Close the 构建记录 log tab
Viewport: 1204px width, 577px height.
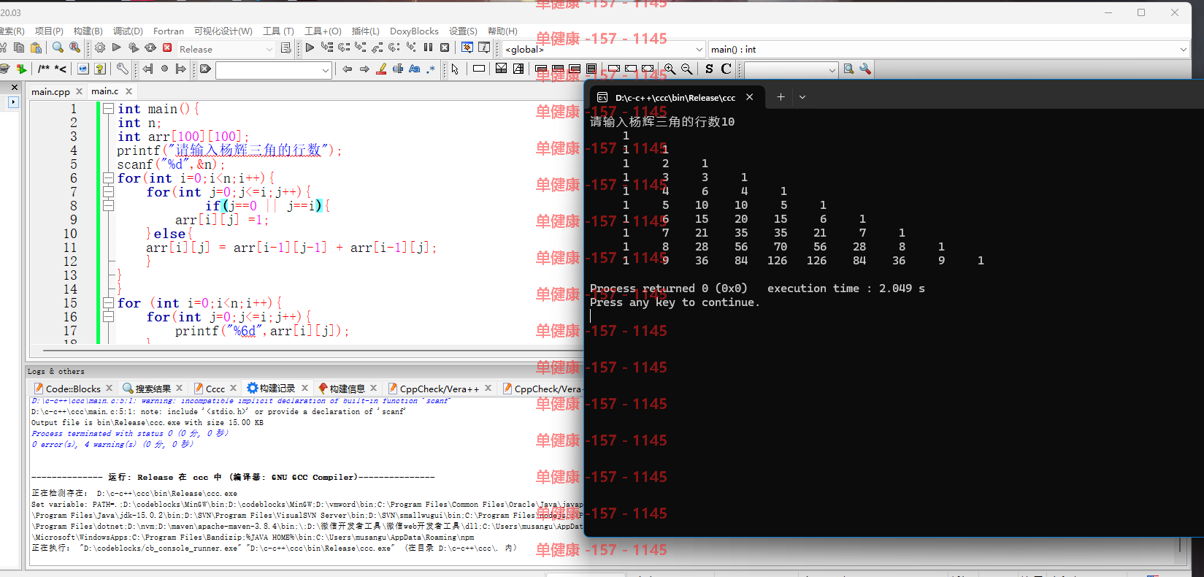[x=304, y=388]
